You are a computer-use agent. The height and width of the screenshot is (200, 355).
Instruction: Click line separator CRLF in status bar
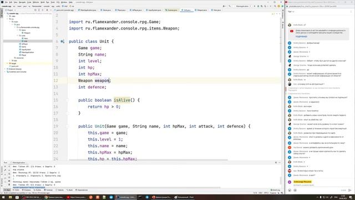point(260,193)
